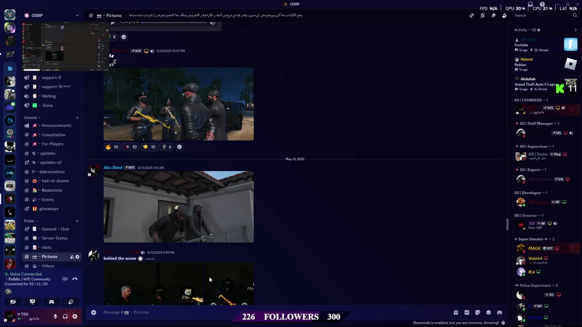Collapse the Public category

(x=31, y=221)
